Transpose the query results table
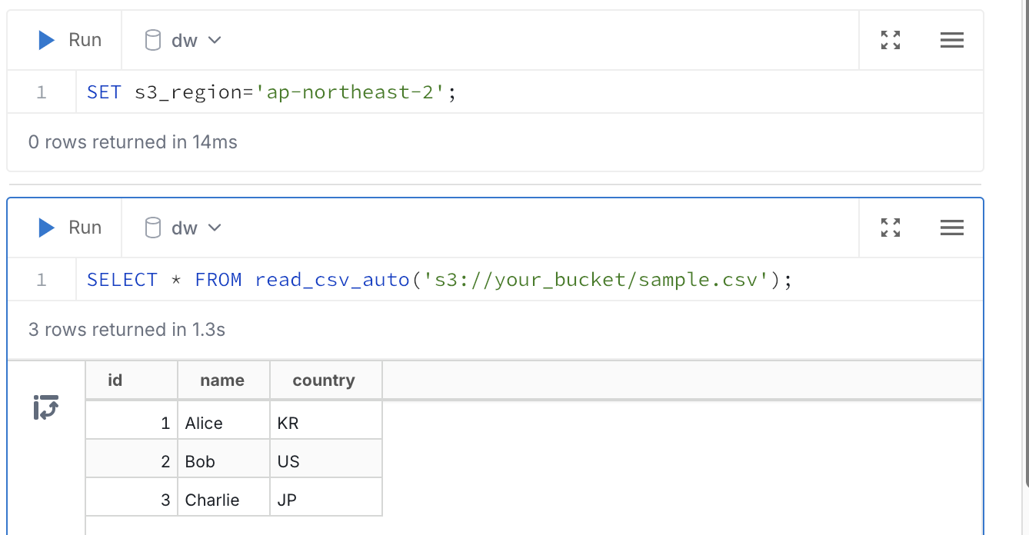Image resolution: width=1029 pixels, height=535 pixels. 45,408
